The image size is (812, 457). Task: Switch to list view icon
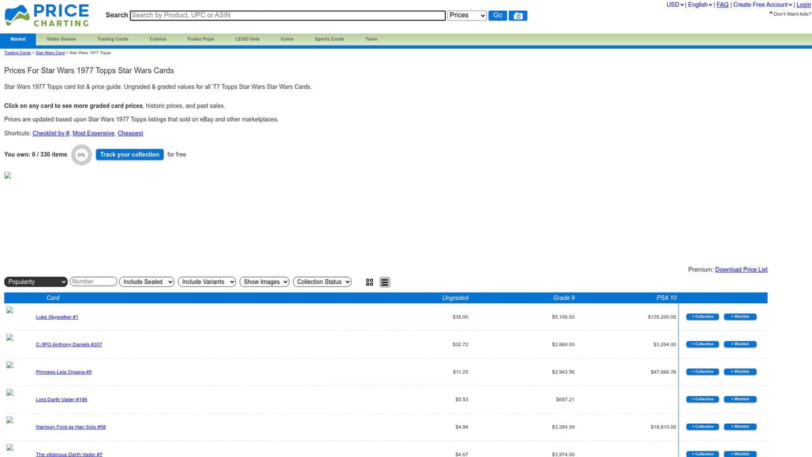pos(384,282)
